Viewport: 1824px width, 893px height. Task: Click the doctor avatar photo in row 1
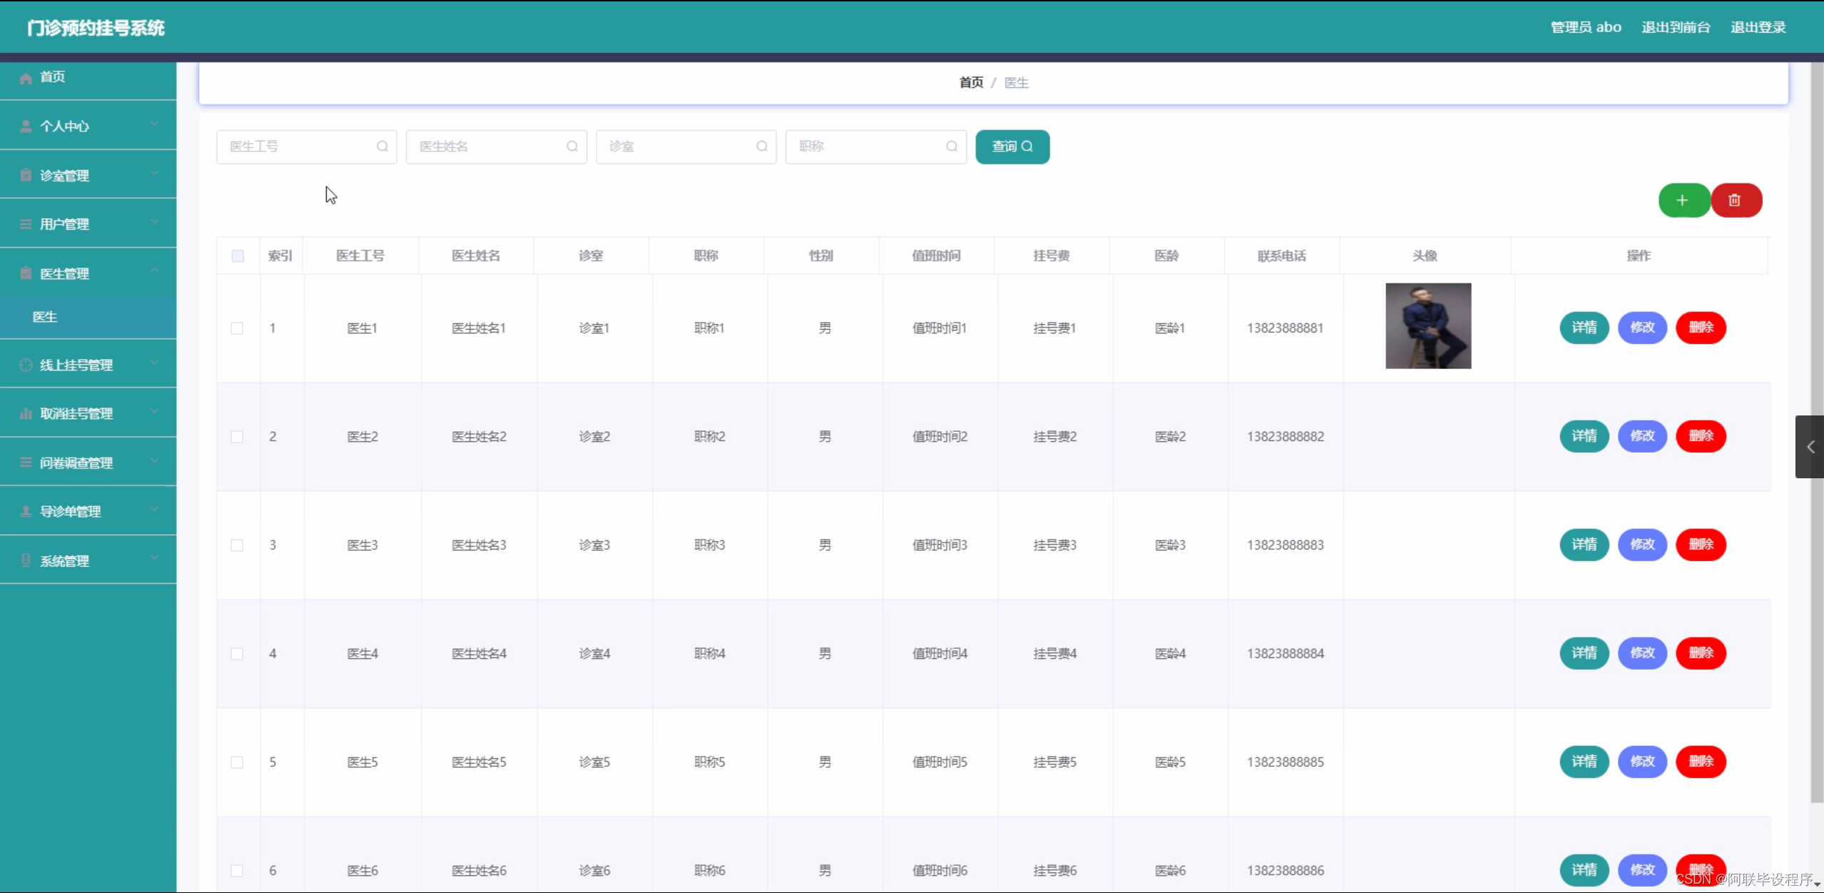click(1427, 326)
